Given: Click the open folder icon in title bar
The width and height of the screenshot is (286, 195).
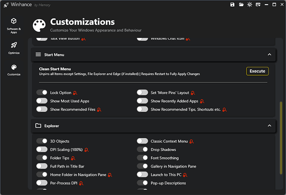Looking at the screenshot, I should click(x=241, y=5).
